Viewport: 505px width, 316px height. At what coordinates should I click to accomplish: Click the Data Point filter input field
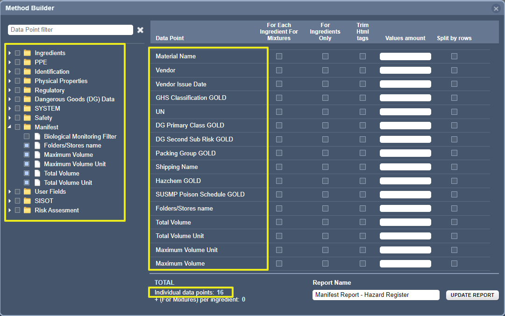click(x=70, y=29)
